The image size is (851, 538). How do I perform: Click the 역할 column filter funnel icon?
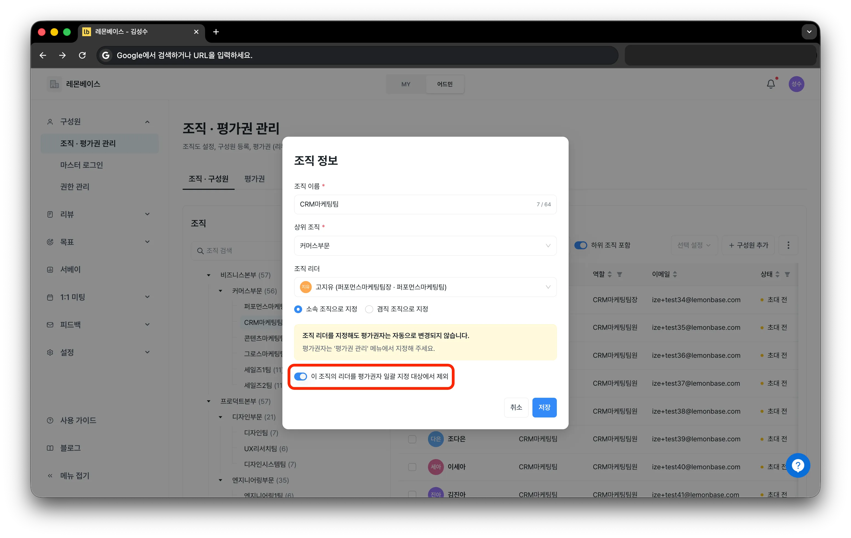(619, 274)
